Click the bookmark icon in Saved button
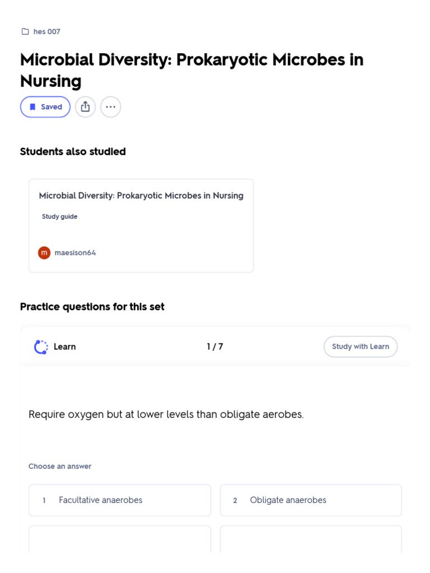 tap(32, 107)
